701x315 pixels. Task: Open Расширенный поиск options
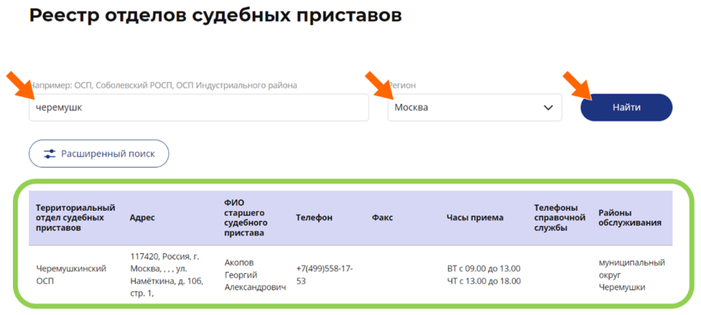click(x=99, y=154)
